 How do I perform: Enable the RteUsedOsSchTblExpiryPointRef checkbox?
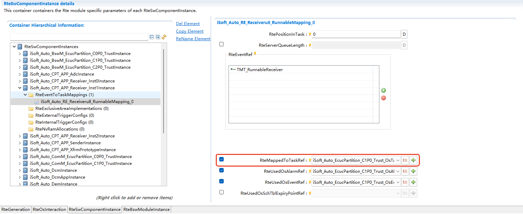pos(221,192)
